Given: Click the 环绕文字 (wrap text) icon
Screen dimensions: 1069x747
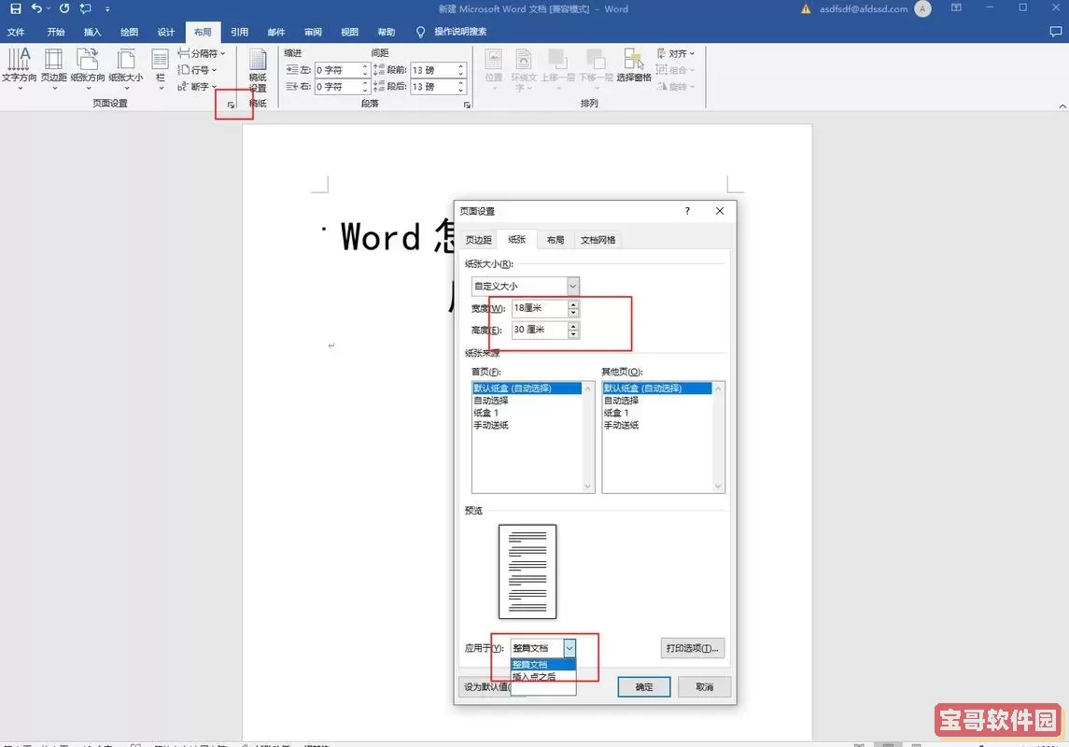Looking at the screenshot, I should click(x=524, y=68).
